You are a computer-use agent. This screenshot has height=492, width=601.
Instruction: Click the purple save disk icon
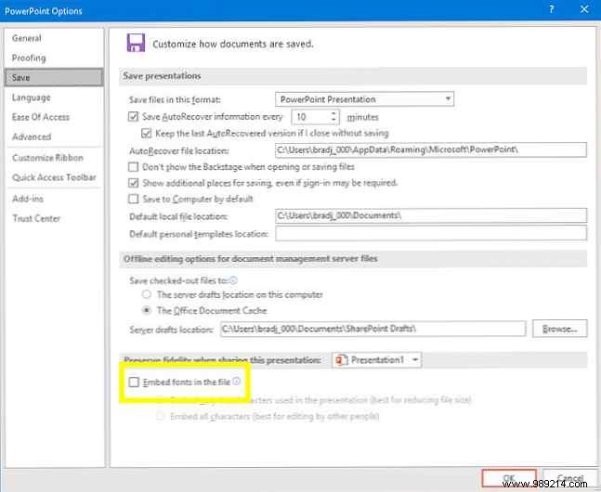pos(136,43)
